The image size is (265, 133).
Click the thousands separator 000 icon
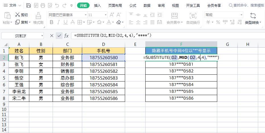pos(225,22)
